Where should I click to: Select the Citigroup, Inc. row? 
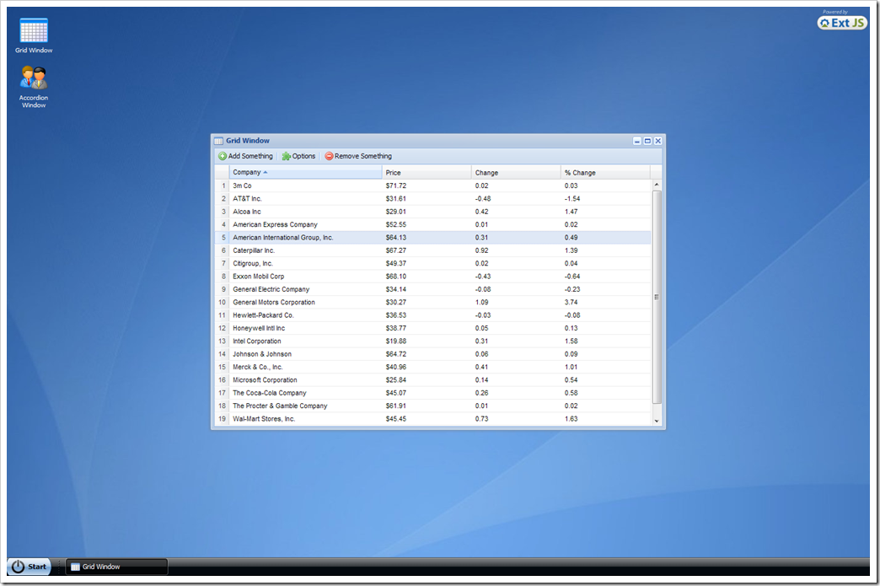click(x=432, y=263)
